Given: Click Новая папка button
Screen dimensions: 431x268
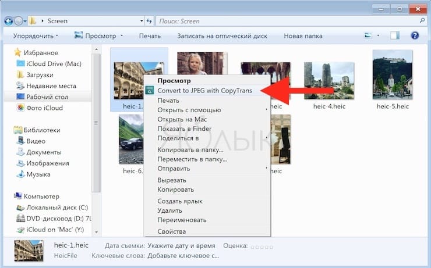Looking at the screenshot, I should point(303,36).
